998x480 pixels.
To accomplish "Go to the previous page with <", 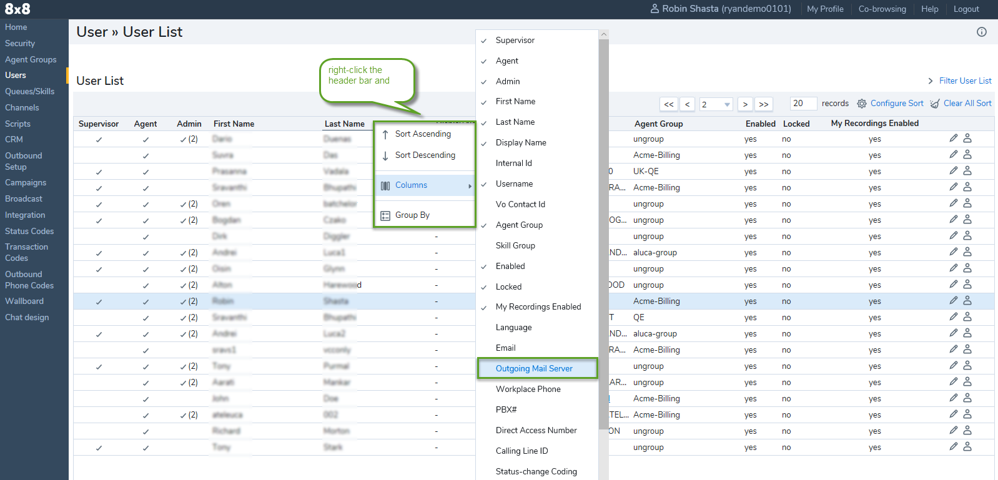I will click(x=688, y=104).
